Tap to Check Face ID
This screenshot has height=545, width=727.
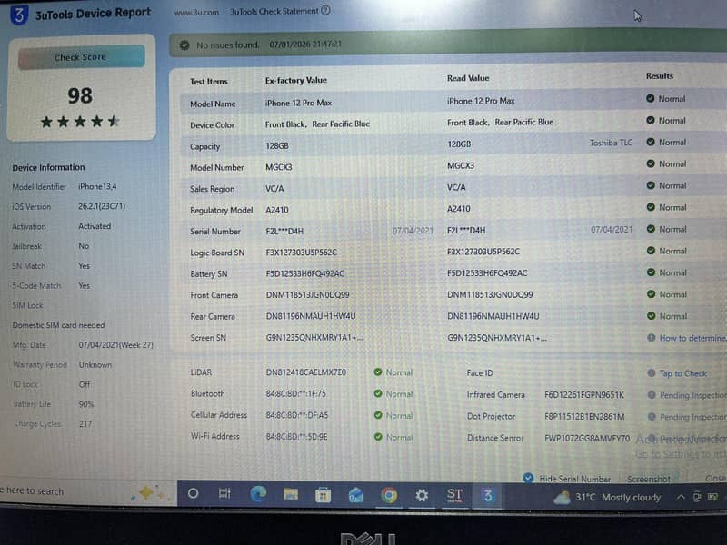(683, 373)
